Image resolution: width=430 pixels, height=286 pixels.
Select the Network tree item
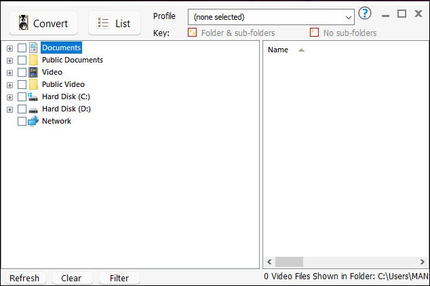pyautogui.click(x=56, y=121)
